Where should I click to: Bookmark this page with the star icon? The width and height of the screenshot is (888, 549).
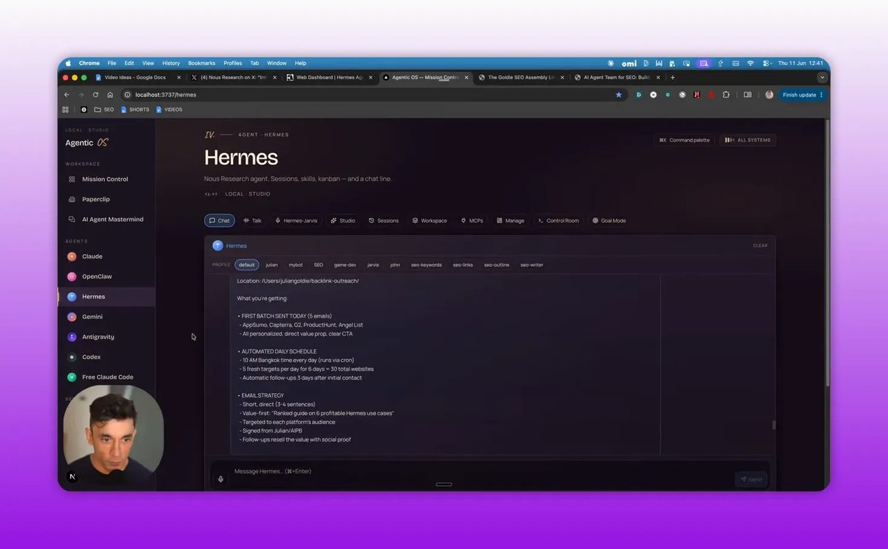pyautogui.click(x=619, y=95)
